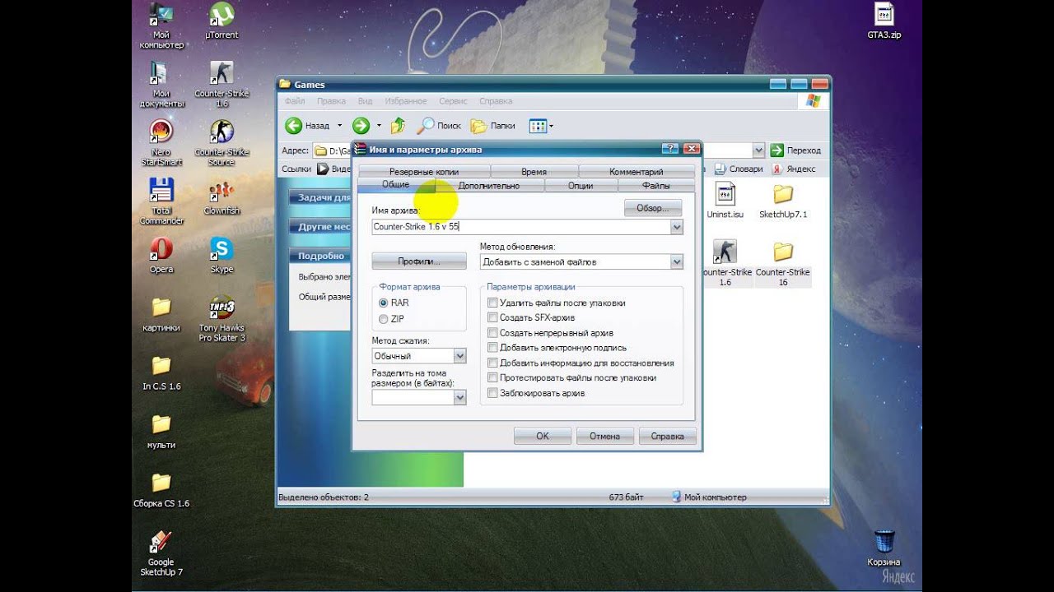Viewport: 1054px width, 592px height.
Task: Select Uninst.isu file in Games window
Action: (x=725, y=201)
